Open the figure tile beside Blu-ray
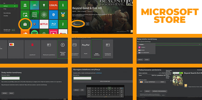Viewport: 202px width, 100px height. [63, 24]
